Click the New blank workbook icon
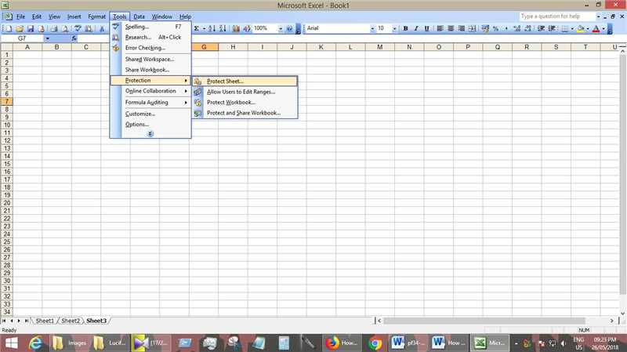 (9, 28)
